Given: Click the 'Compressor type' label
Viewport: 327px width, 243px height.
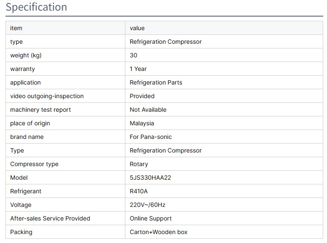Looking at the screenshot, I should (x=34, y=164).
